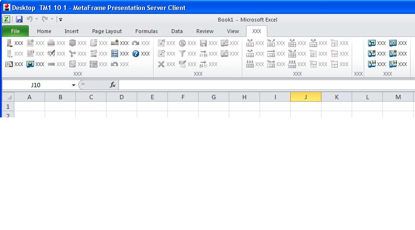Click the Undo arrow icon

coord(30,19)
